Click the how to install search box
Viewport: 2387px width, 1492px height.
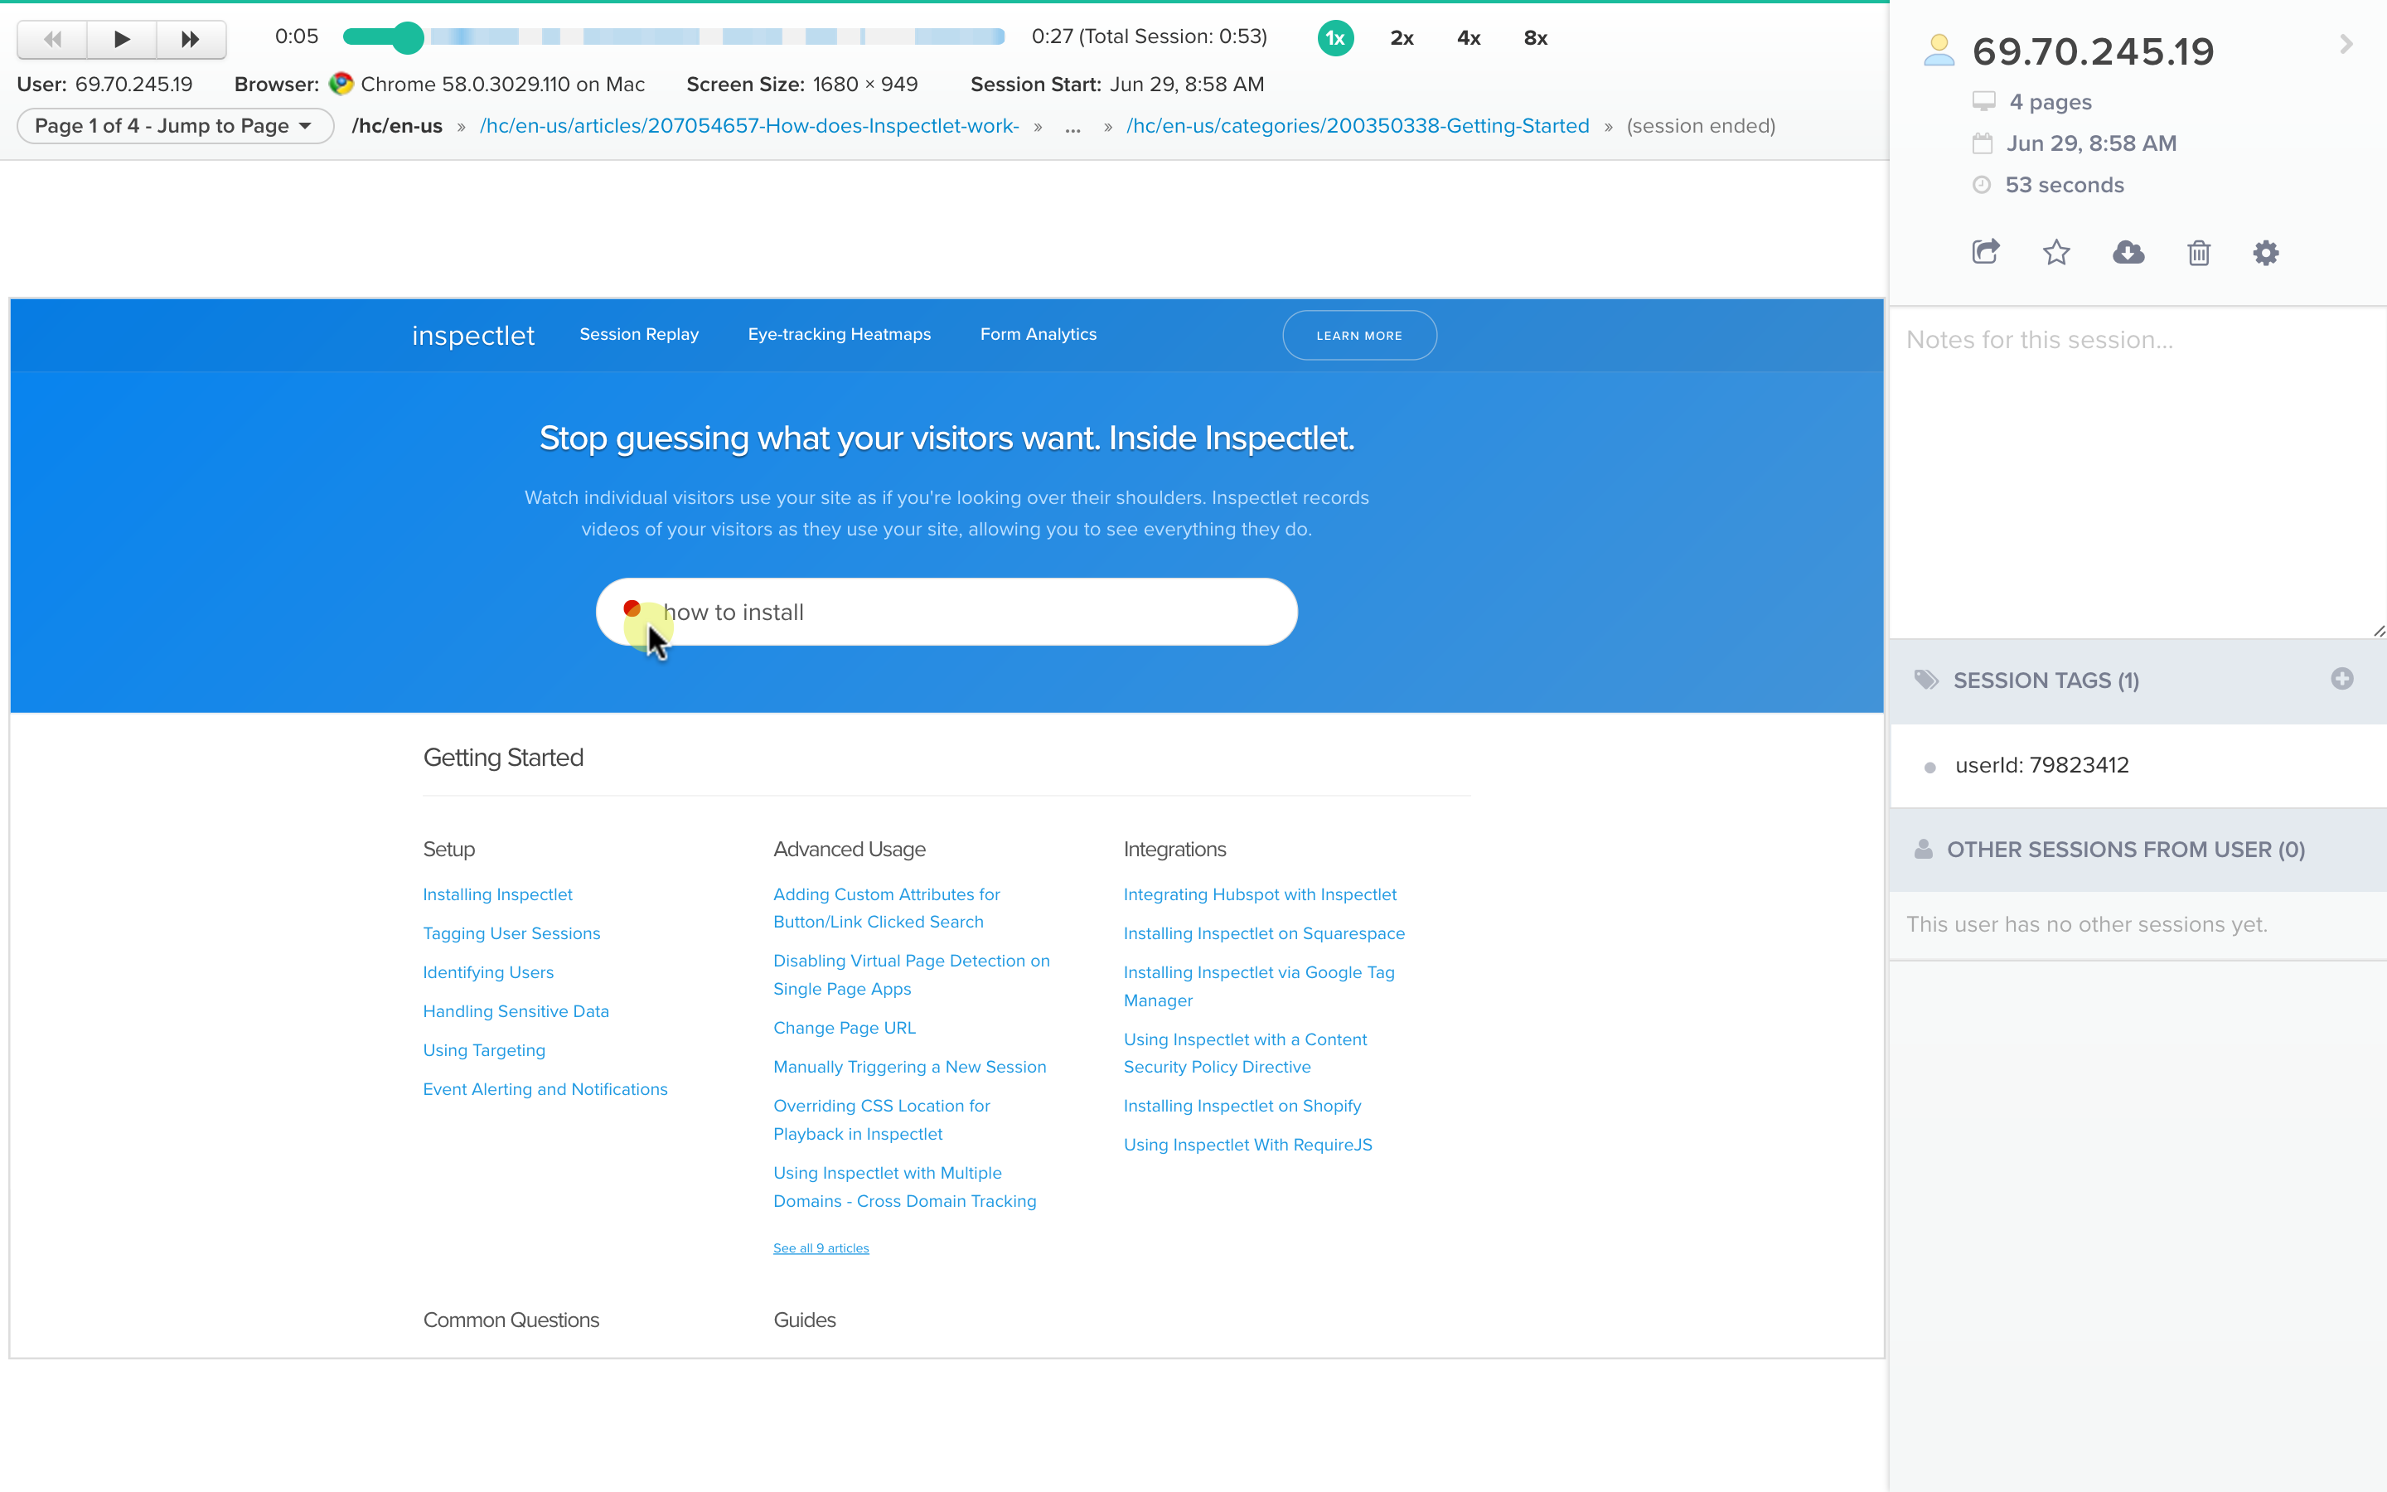pyautogui.click(x=946, y=612)
